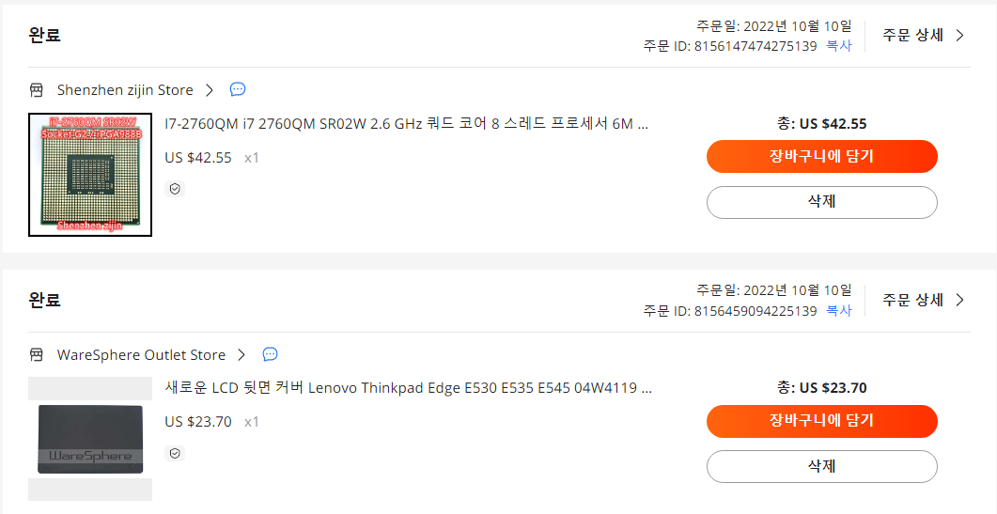The height and width of the screenshot is (514, 997).
Task: Add the Lenovo LCD cover to cart
Action: coord(822,421)
